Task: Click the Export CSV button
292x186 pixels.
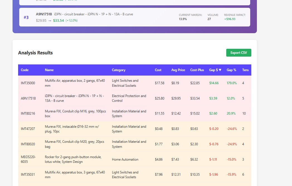Action: 239,52
